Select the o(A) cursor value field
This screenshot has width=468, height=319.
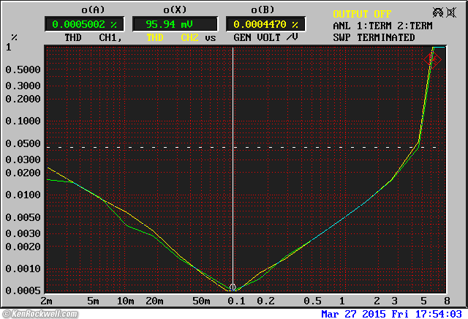click(x=86, y=24)
